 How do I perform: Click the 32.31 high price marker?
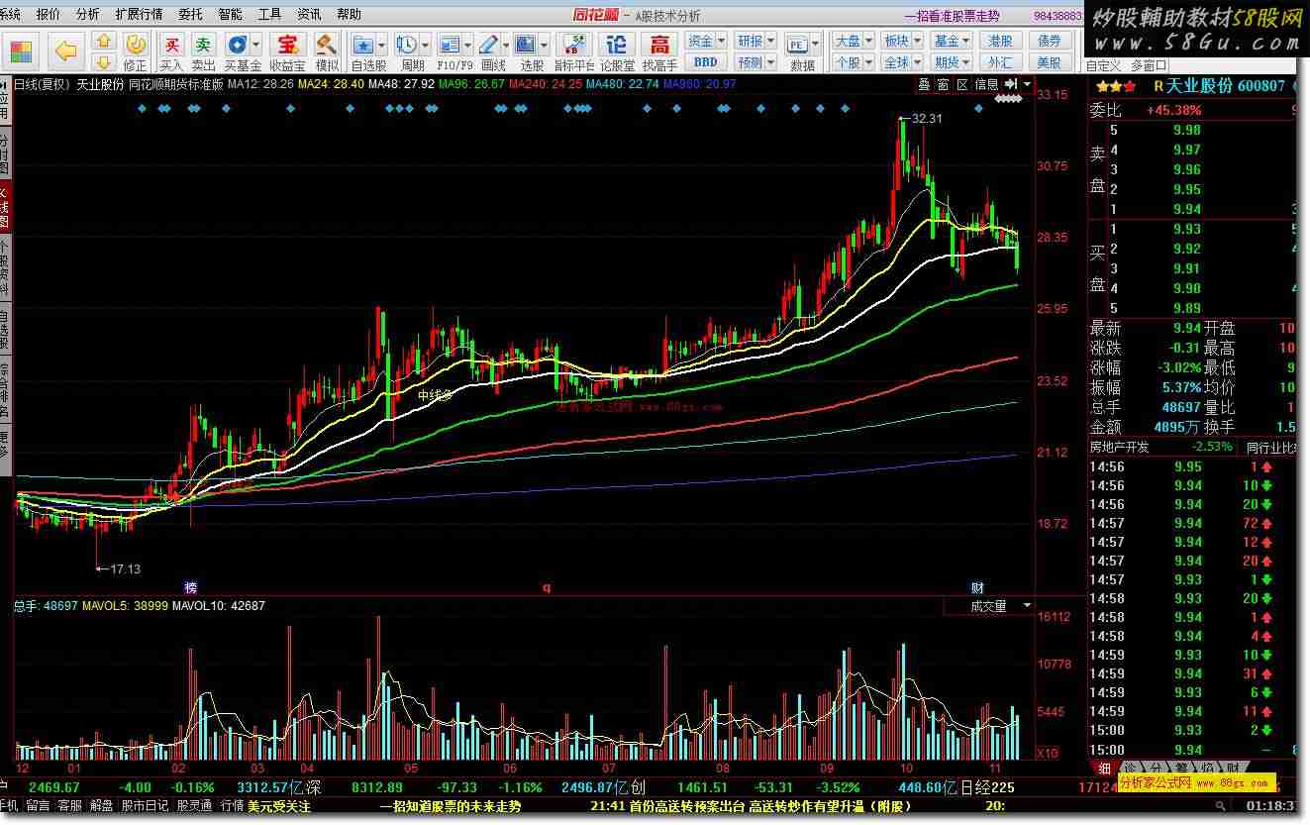tap(927, 118)
